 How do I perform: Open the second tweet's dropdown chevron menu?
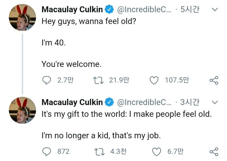click(214, 102)
